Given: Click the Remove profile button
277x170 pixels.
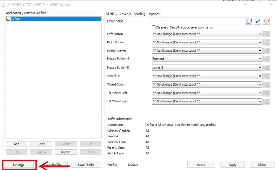Looking at the screenshot, I should (x=41, y=152).
